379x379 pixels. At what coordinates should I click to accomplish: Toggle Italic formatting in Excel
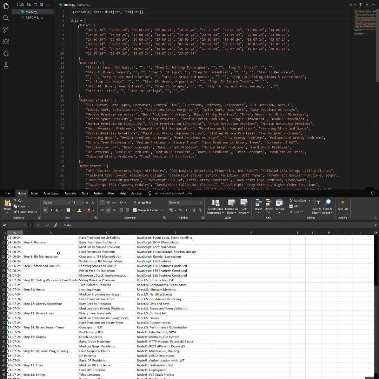coord(51,210)
